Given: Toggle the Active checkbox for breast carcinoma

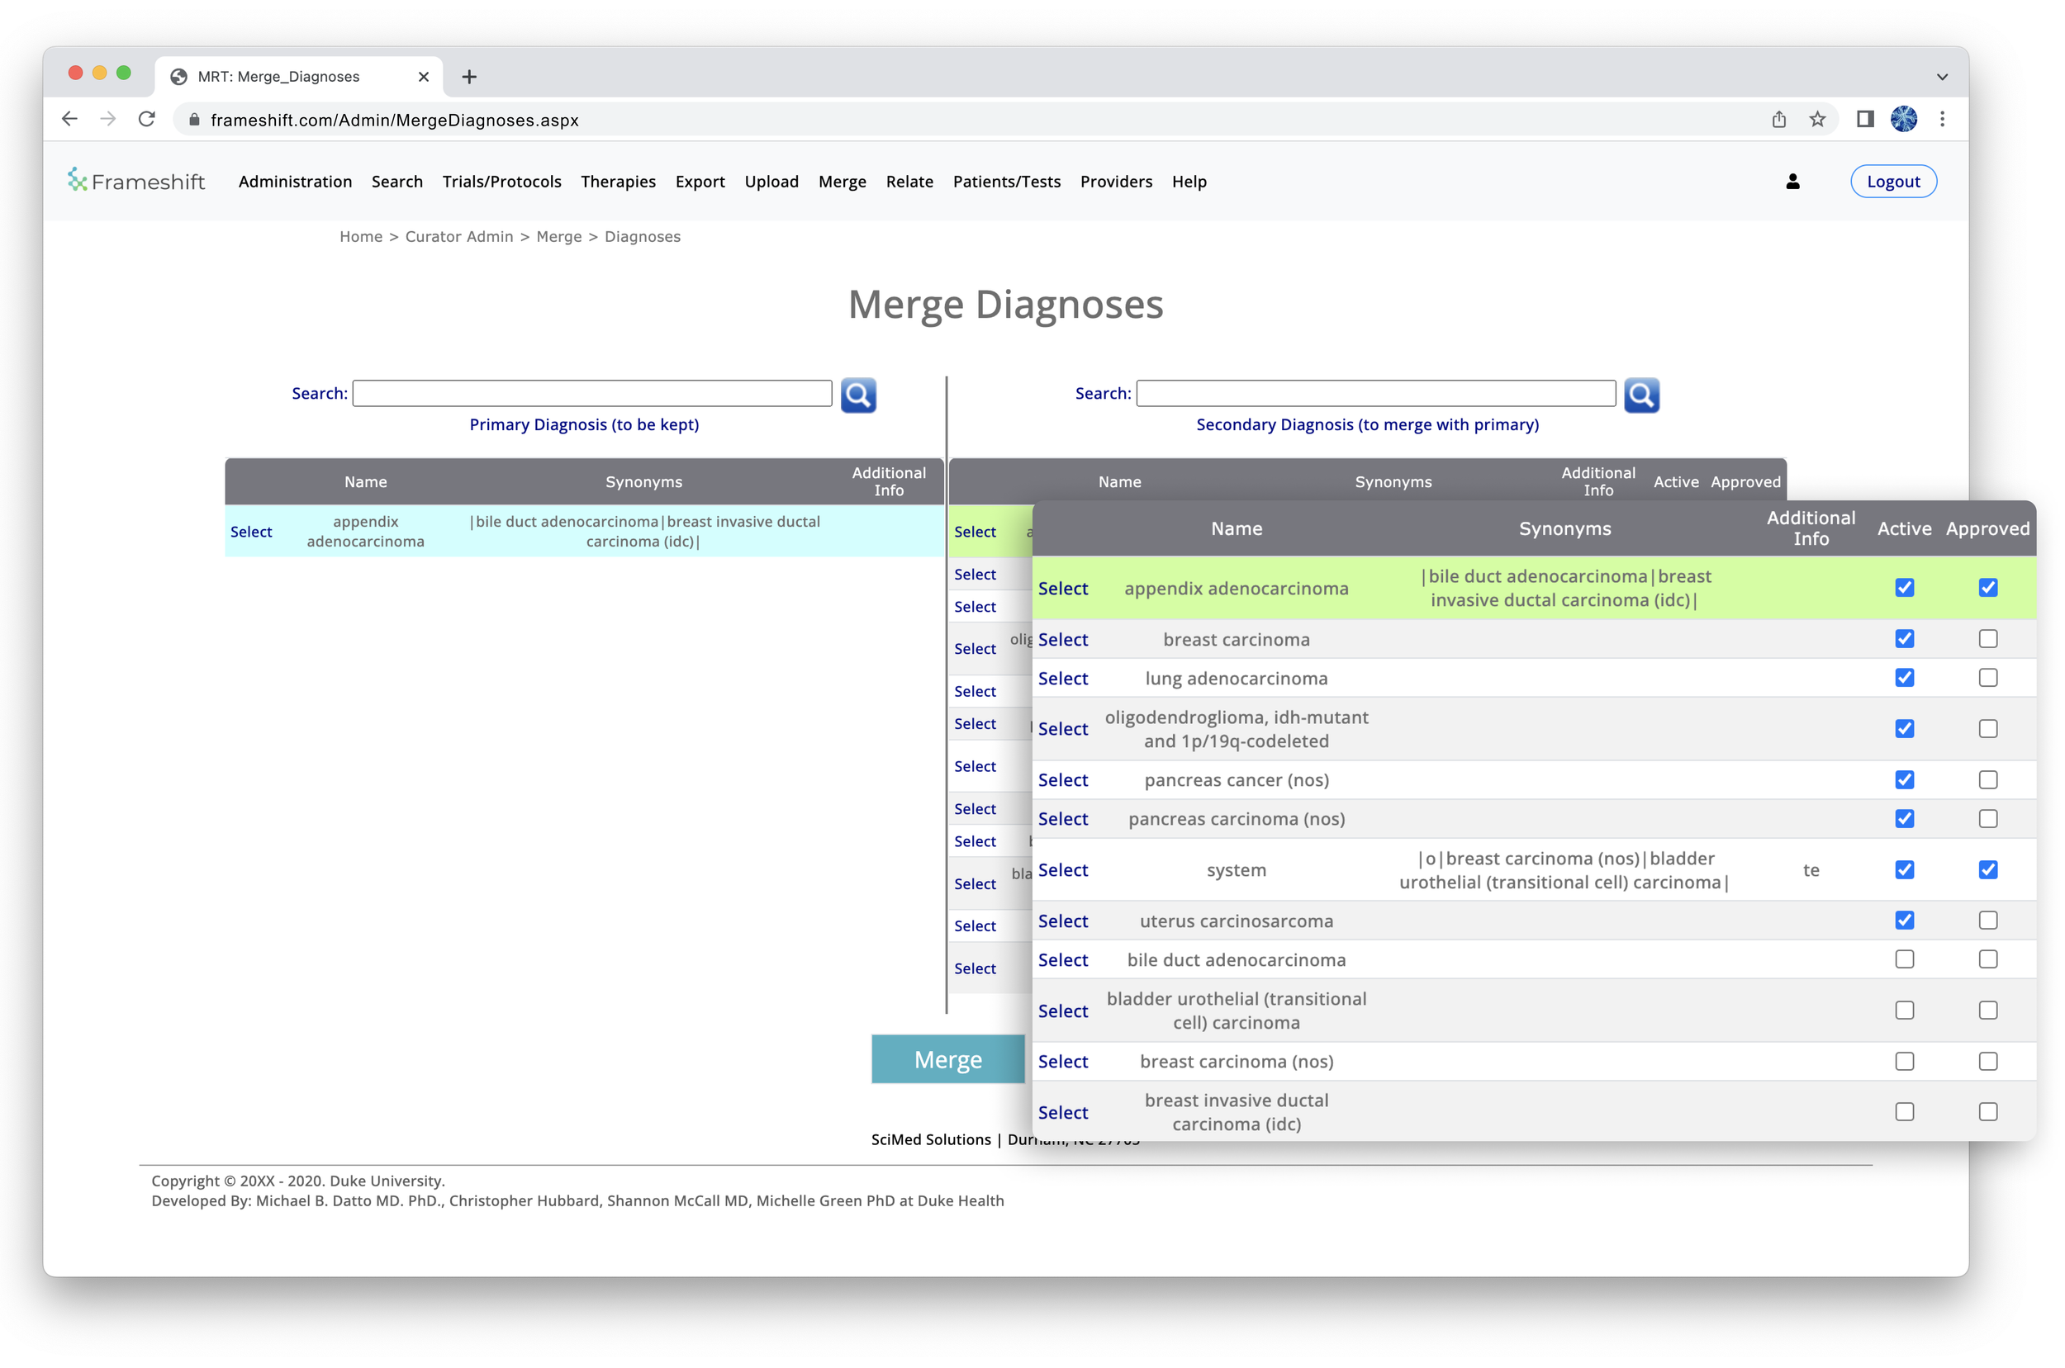Looking at the screenshot, I should click(x=1905, y=639).
